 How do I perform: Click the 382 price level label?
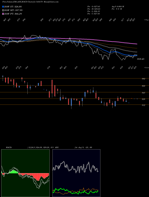(143, 79)
